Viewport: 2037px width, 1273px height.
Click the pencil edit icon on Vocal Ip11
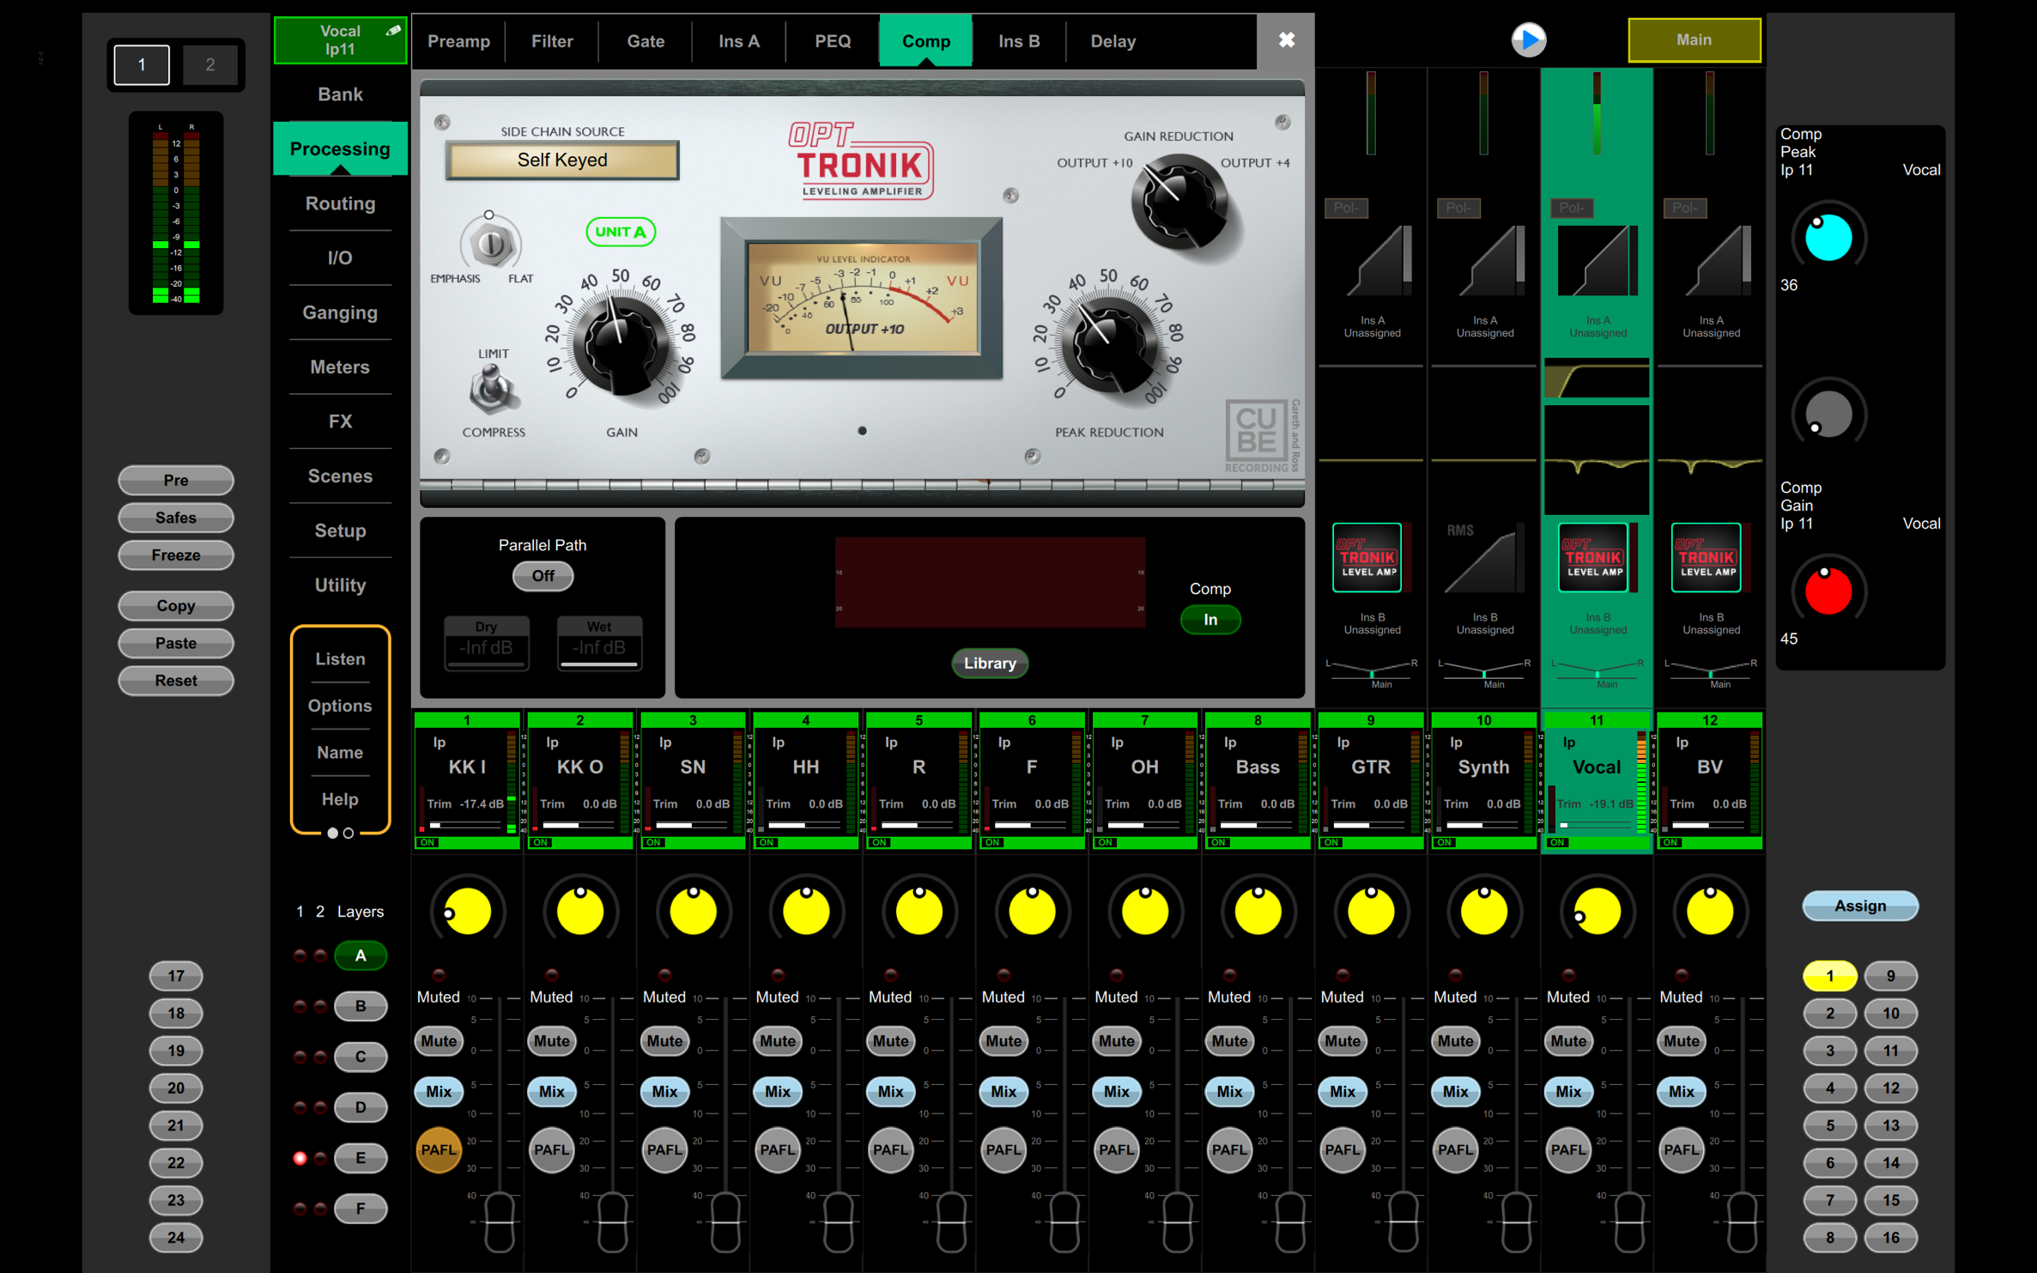click(x=393, y=30)
